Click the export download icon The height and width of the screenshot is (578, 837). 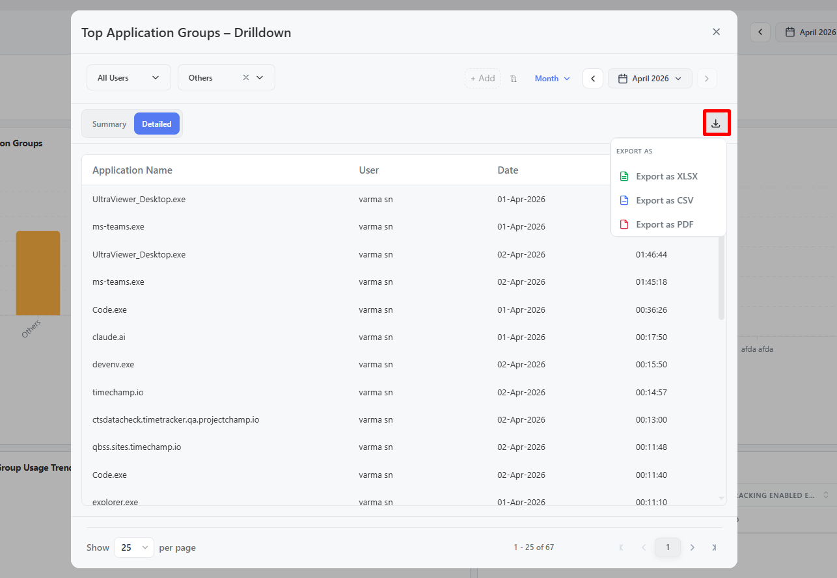[716, 124]
